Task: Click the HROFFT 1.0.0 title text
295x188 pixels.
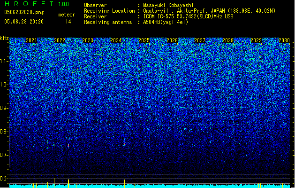Action: pyautogui.click(x=37, y=4)
